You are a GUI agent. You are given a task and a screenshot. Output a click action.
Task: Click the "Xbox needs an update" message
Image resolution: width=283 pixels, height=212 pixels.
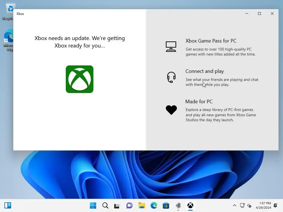tap(80, 42)
